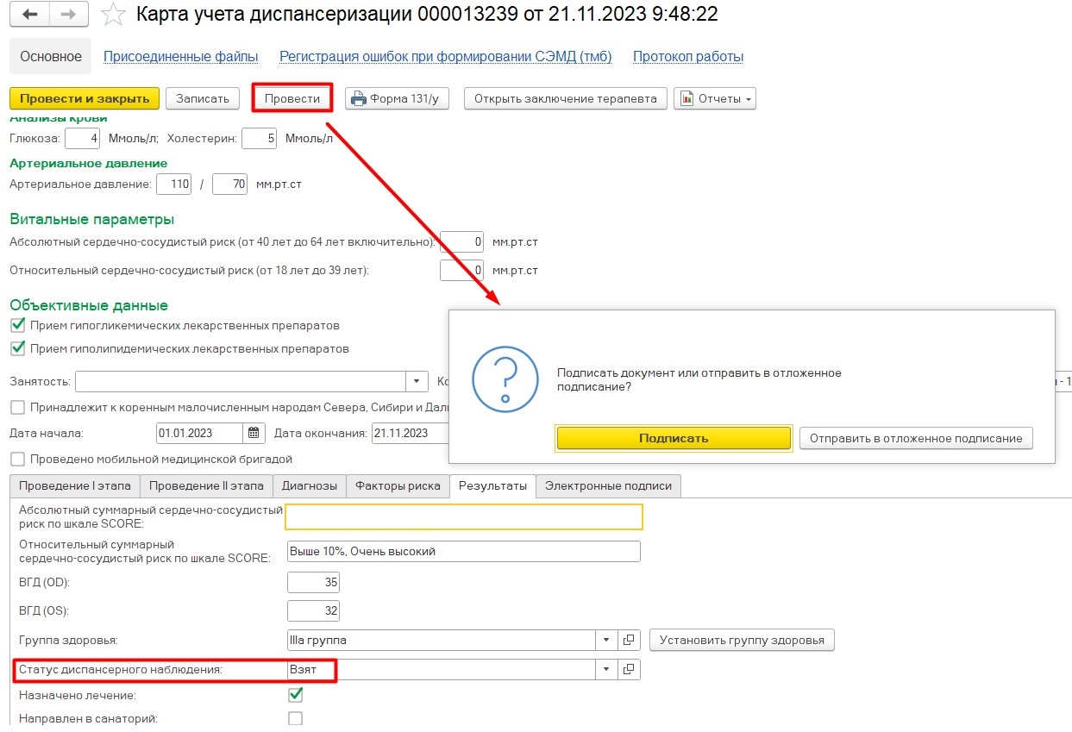This screenshot has height=732, width=1072.
Task: Uncheck Прием гипогликемических лекарственных препаратов
Action: [17, 326]
